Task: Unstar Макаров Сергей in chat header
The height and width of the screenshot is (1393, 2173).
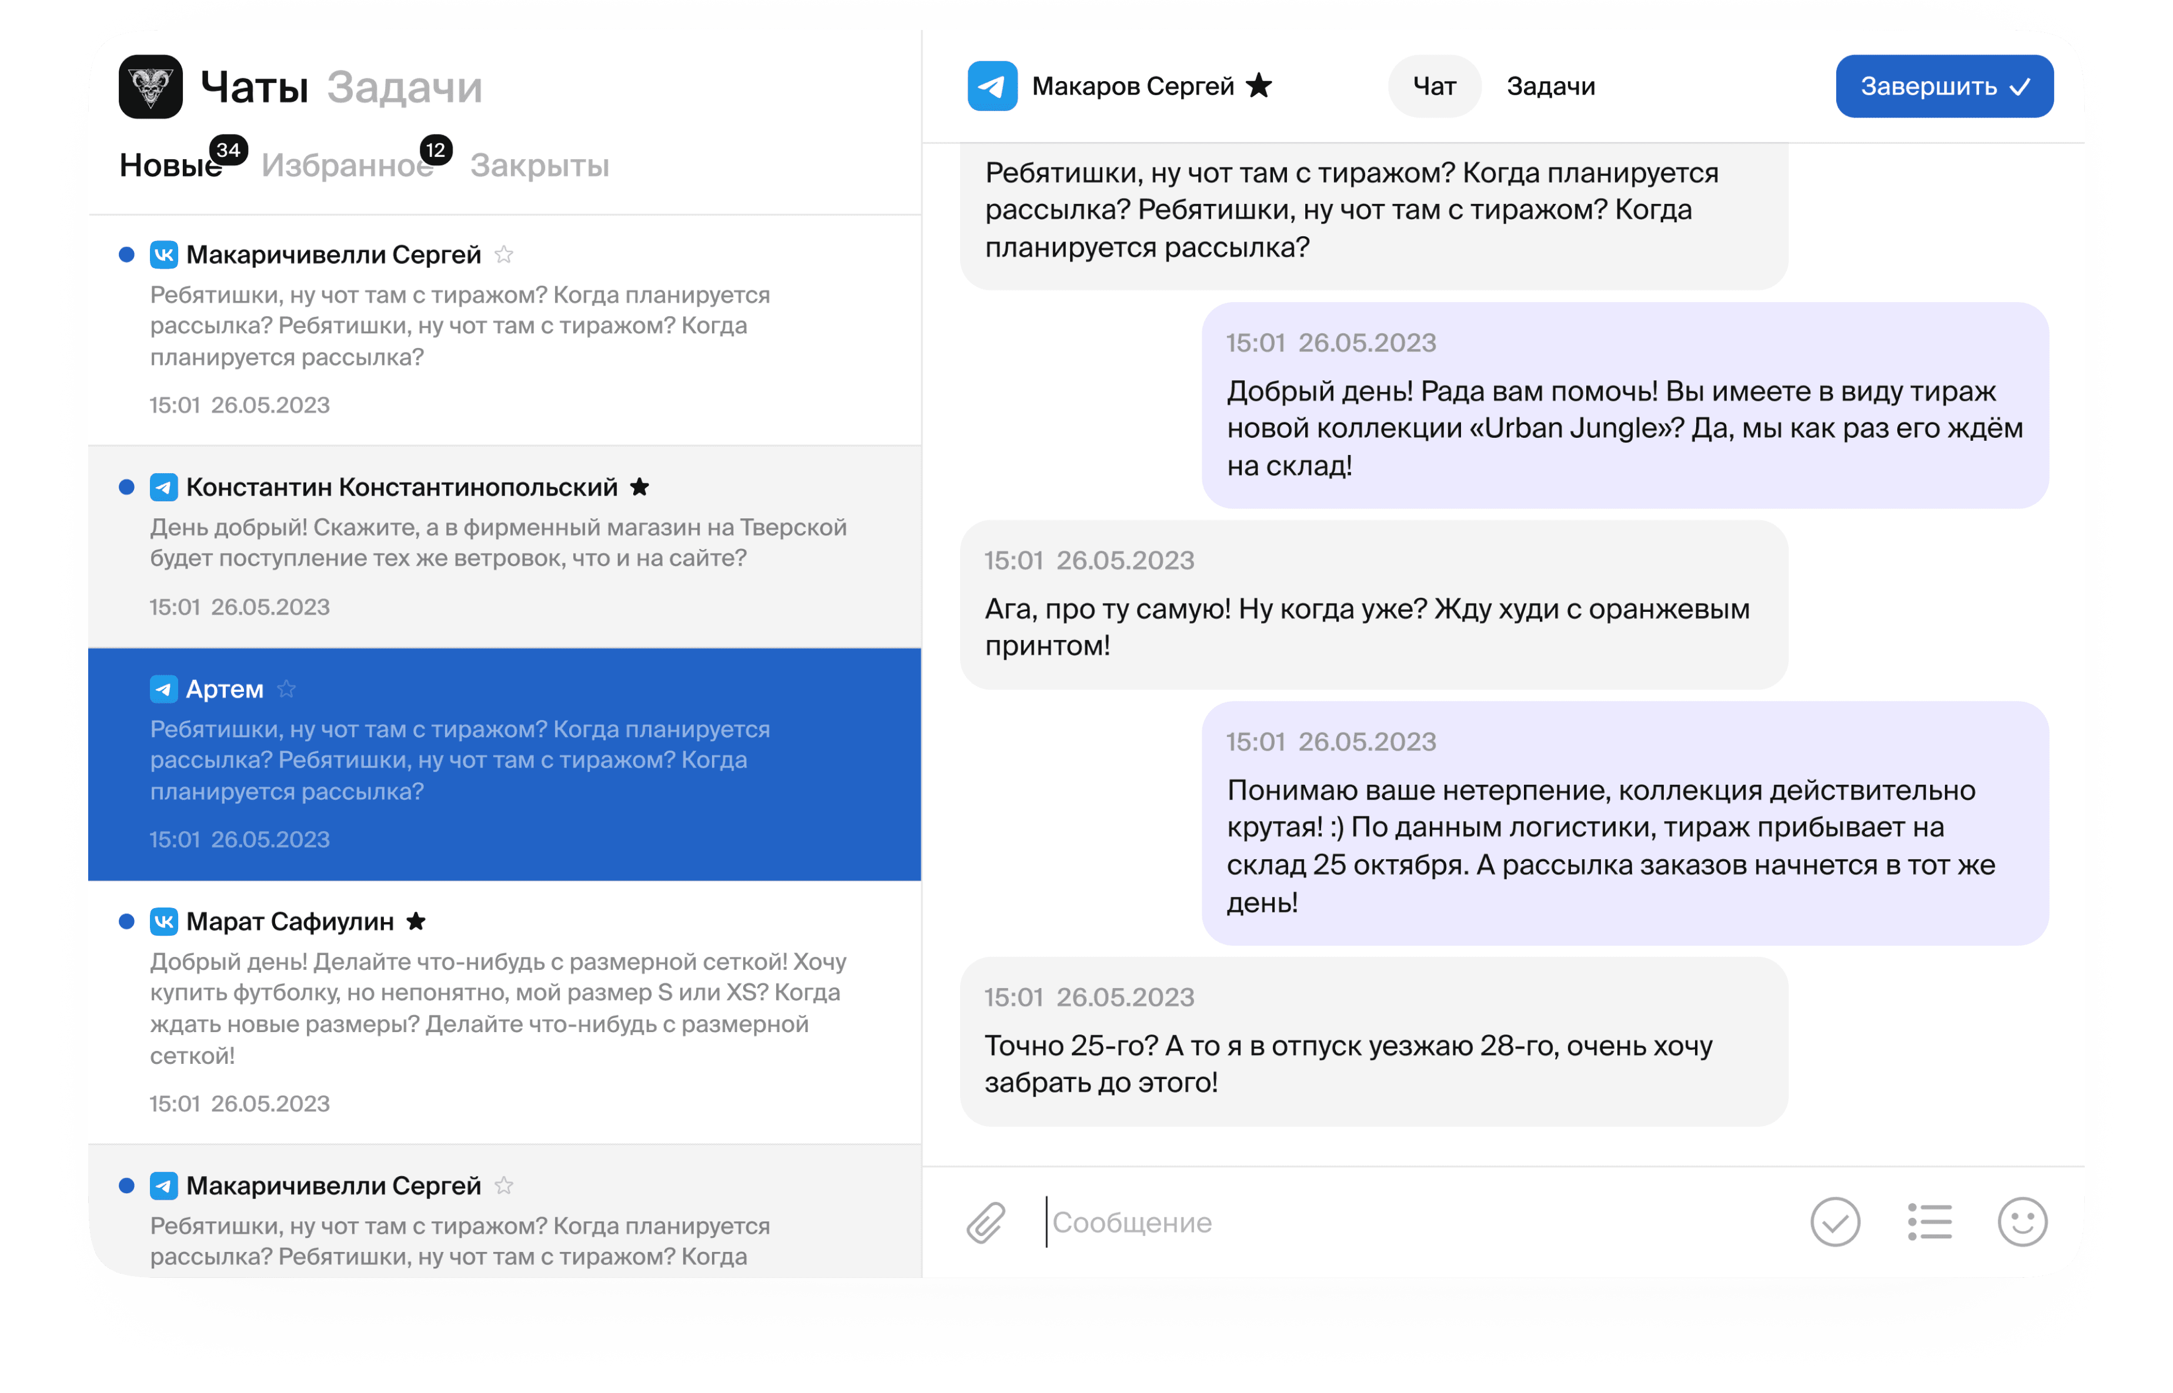Action: point(1258,86)
